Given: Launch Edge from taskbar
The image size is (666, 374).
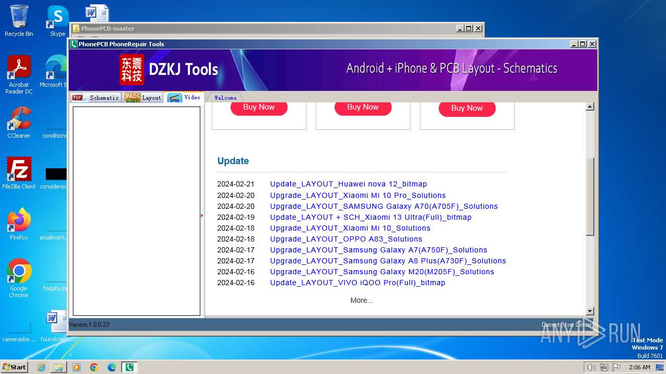Looking at the screenshot, I should coord(112,367).
